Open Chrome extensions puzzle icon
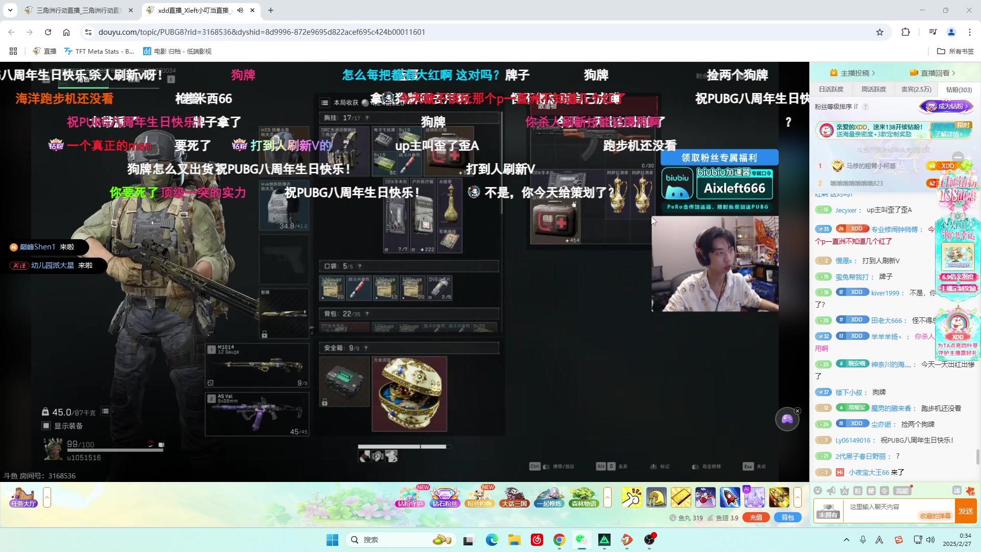The height and width of the screenshot is (552, 981). [905, 32]
